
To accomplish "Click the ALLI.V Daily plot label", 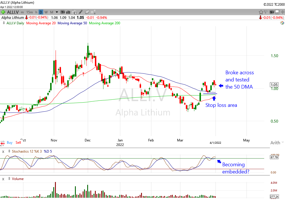I will (x=15, y=23).
